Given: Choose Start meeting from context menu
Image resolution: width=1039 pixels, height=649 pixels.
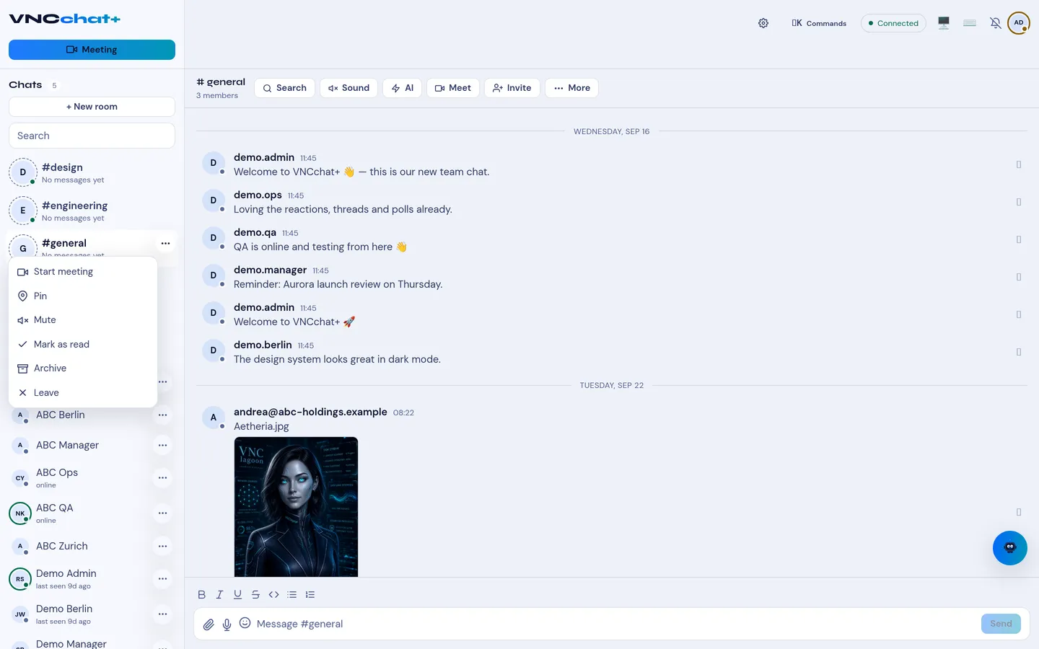Looking at the screenshot, I should [83, 272].
